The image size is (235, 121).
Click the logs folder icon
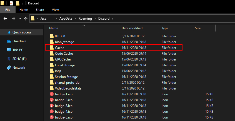pos(52,71)
